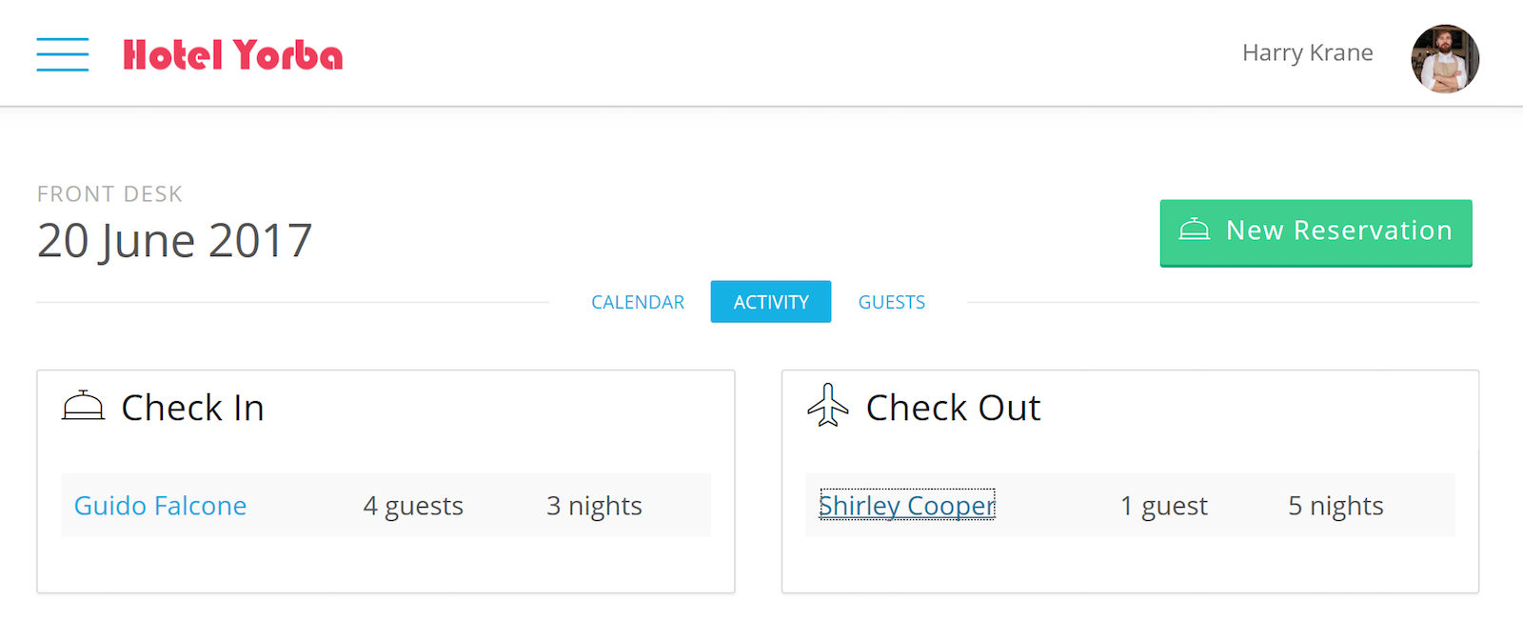Click the Check In bell icon

[83, 406]
